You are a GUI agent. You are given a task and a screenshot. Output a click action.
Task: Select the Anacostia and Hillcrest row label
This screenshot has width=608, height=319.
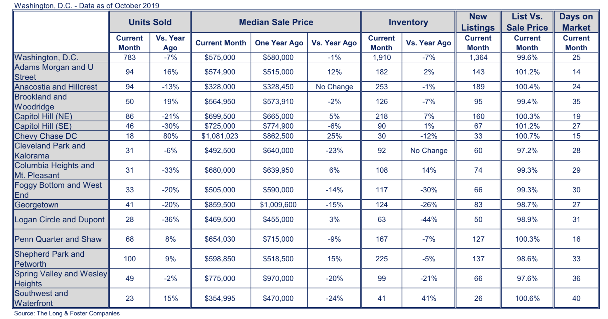[x=56, y=87]
